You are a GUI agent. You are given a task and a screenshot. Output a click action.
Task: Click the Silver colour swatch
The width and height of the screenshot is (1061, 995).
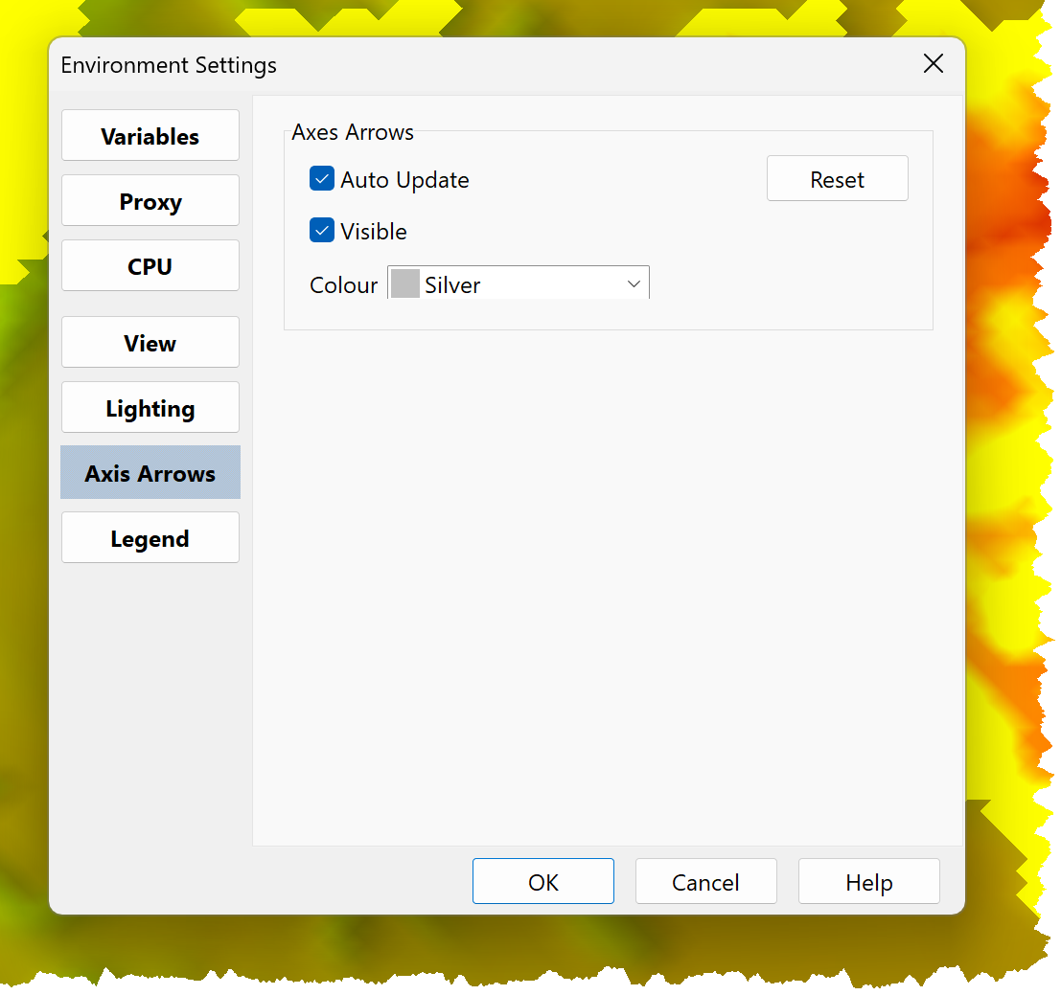pyautogui.click(x=405, y=283)
